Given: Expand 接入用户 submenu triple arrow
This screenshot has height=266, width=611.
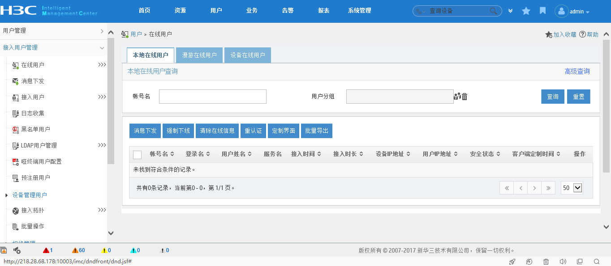Looking at the screenshot, I should (x=102, y=97).
